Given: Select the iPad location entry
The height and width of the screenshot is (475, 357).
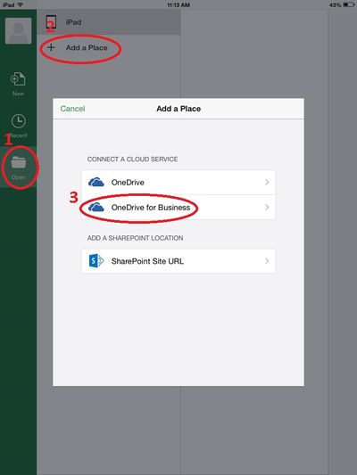Looking at the screenshot, I should click(x=109, y=22).
